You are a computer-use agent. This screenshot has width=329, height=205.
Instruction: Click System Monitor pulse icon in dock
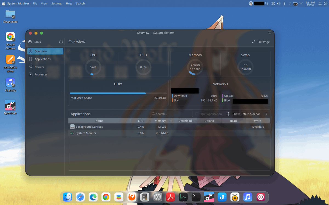click(183, 197)
